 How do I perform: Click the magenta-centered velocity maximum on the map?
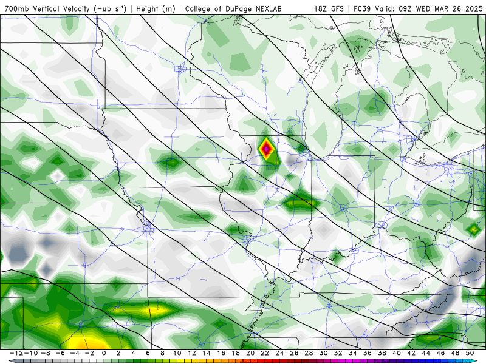[x=266, y=149]
